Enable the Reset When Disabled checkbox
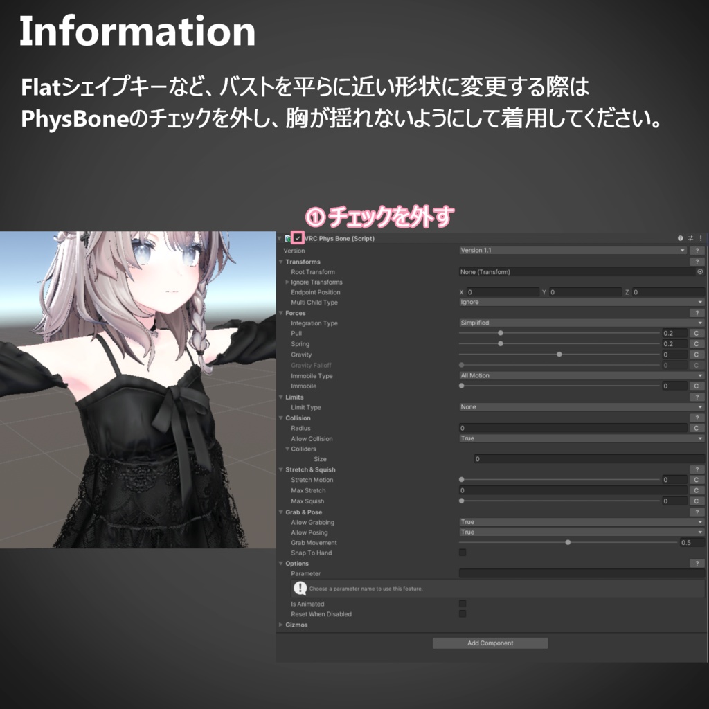The image size is (709, 709). tap(462, 613)
